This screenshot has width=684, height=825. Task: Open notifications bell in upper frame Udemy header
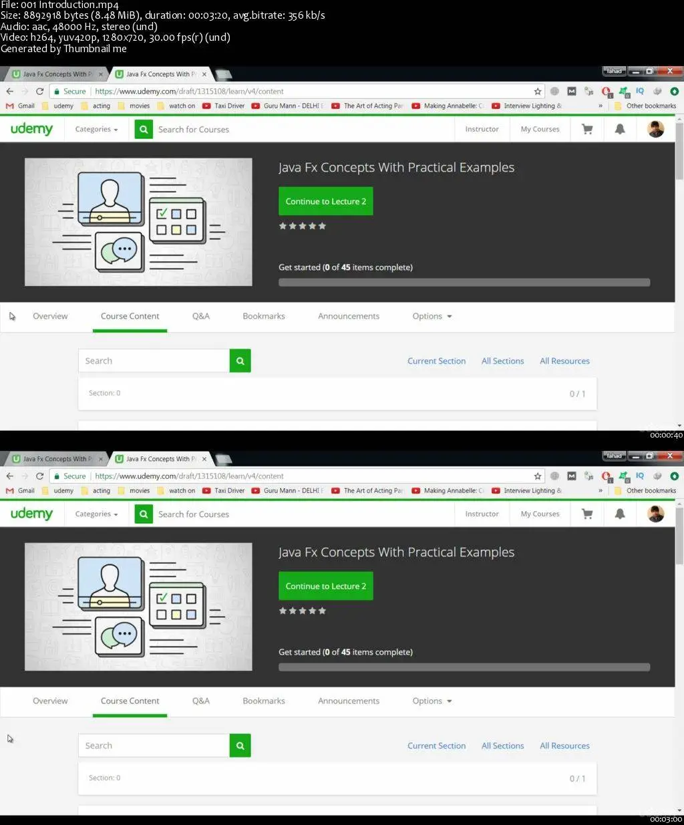[x=620, y=130]
